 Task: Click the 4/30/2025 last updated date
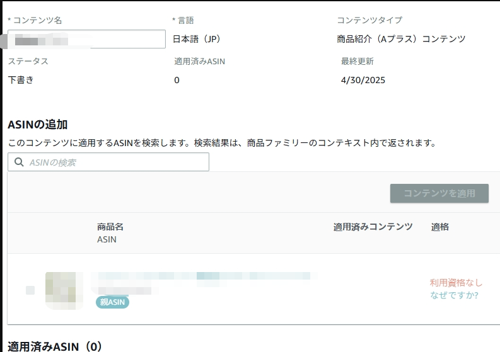[363, 80]
